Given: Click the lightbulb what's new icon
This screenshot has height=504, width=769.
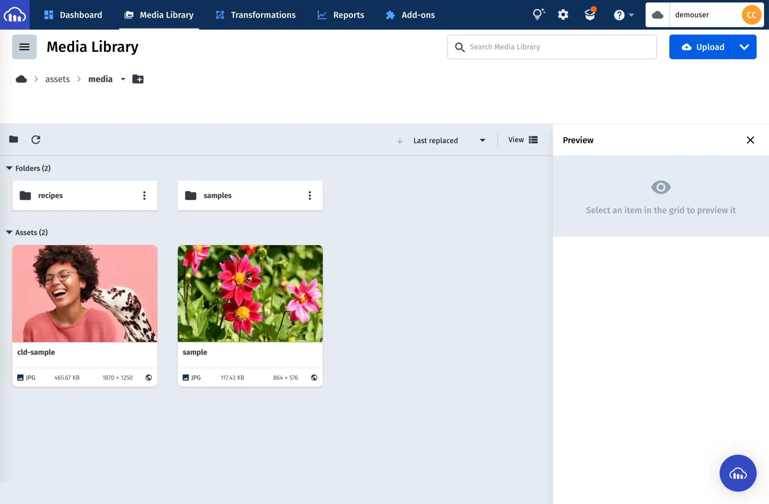Looking at the screenshot, I should coord(538,15).
